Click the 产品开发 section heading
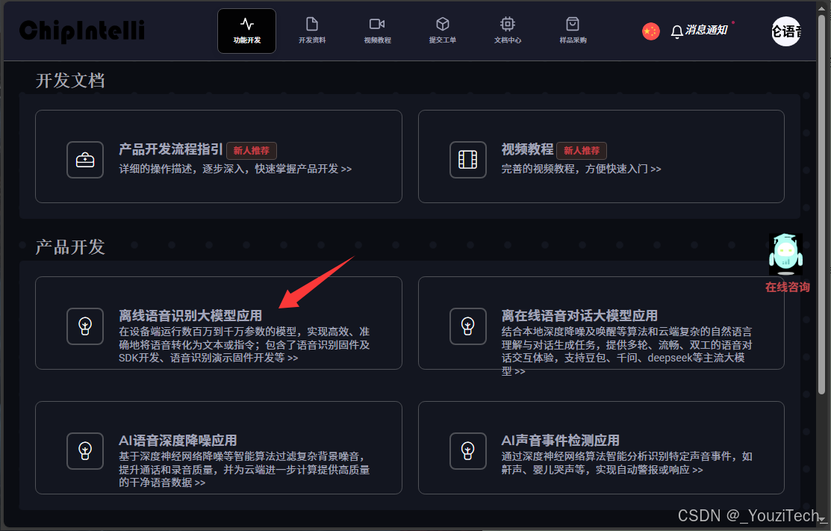This screenshot has width=831, height=531. tap(70, 247)
